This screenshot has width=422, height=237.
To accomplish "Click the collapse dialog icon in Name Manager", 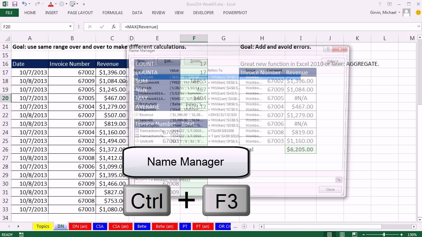I will click(339, 180).
